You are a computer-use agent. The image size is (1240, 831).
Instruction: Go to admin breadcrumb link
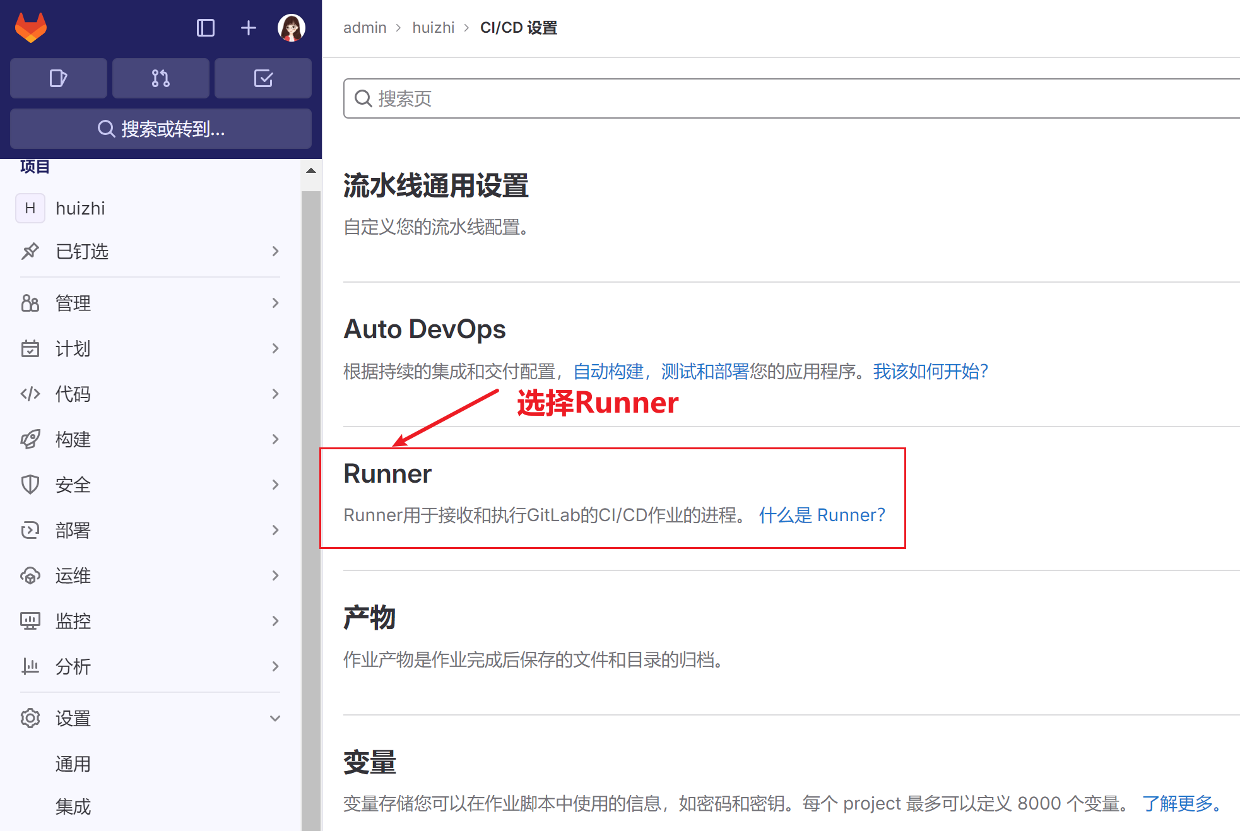coord(365,28)
